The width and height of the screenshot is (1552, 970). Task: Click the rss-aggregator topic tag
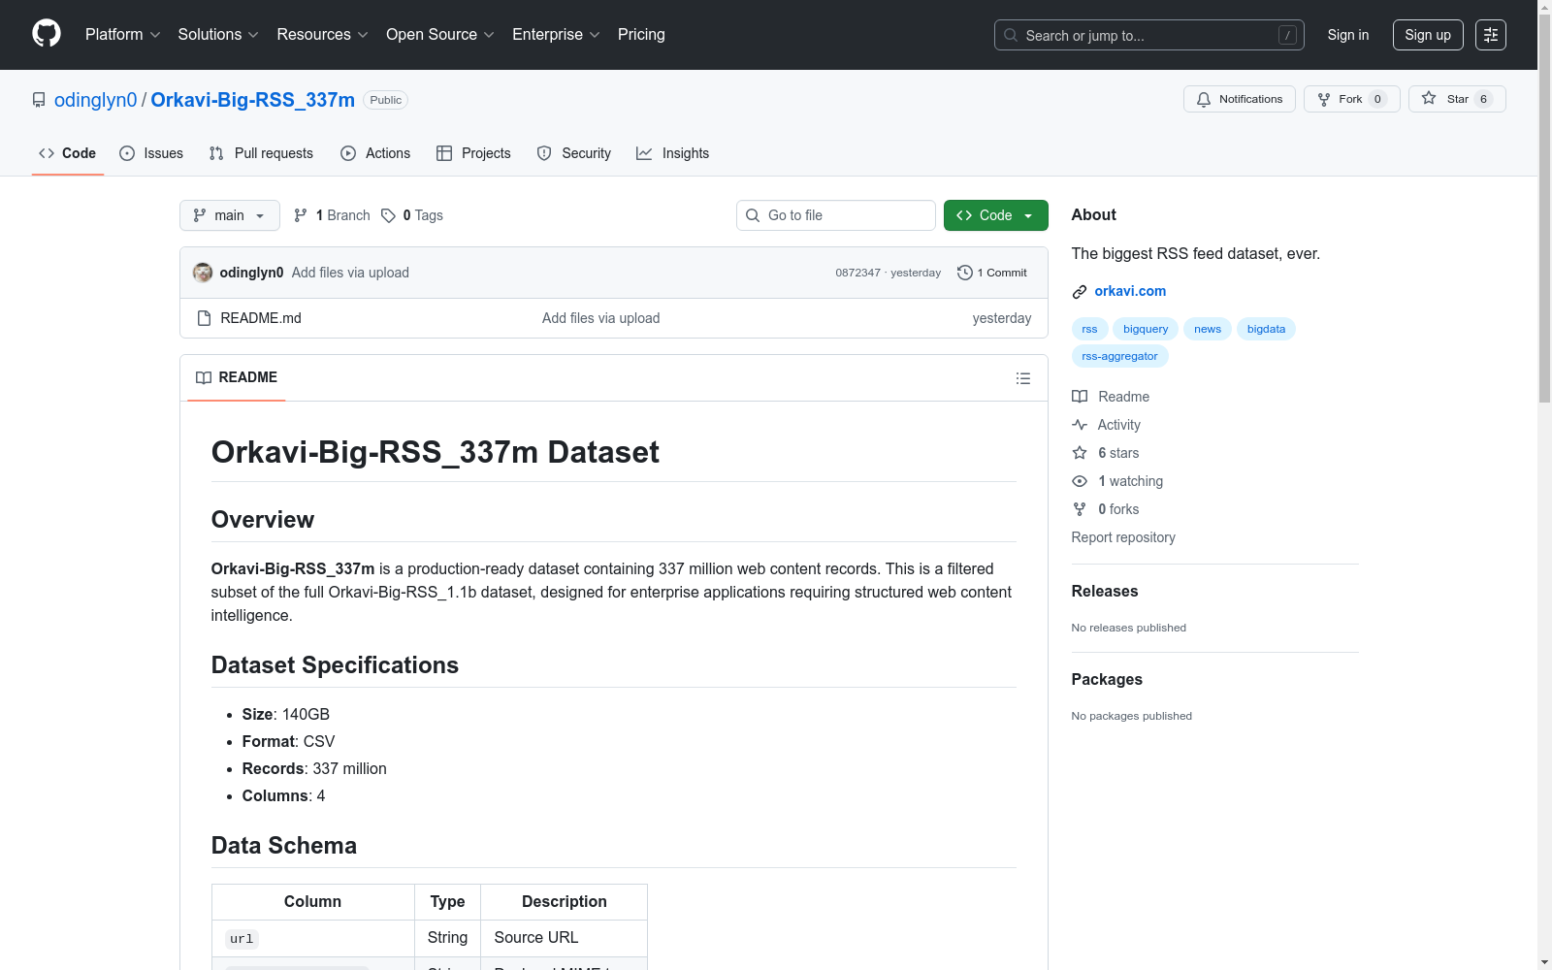1120,356
